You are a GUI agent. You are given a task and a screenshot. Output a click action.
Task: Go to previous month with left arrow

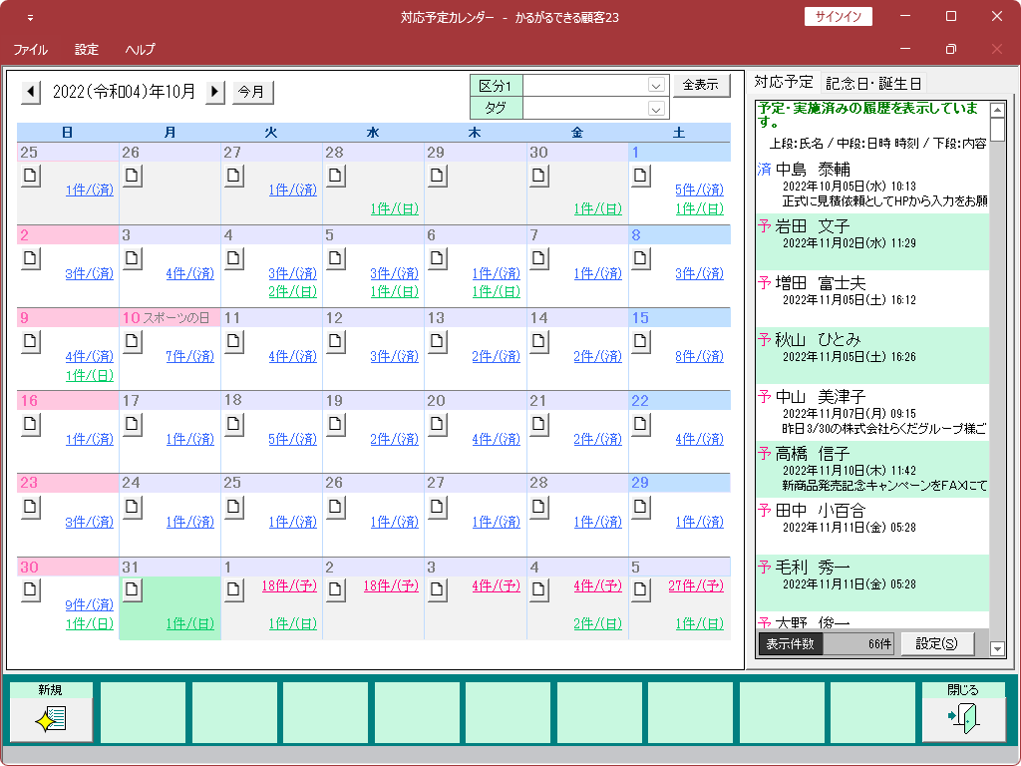[31, 92]
